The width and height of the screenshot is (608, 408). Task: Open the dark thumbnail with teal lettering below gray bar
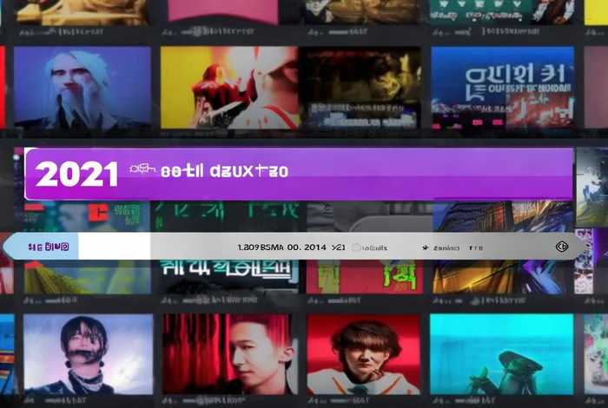(230, 277)
